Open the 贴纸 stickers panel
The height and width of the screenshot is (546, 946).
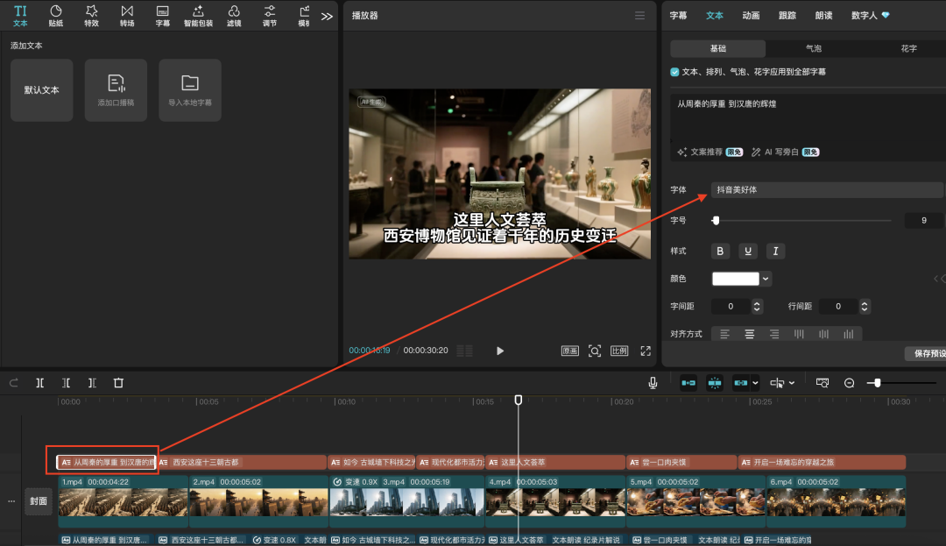[x=56, y=15]
